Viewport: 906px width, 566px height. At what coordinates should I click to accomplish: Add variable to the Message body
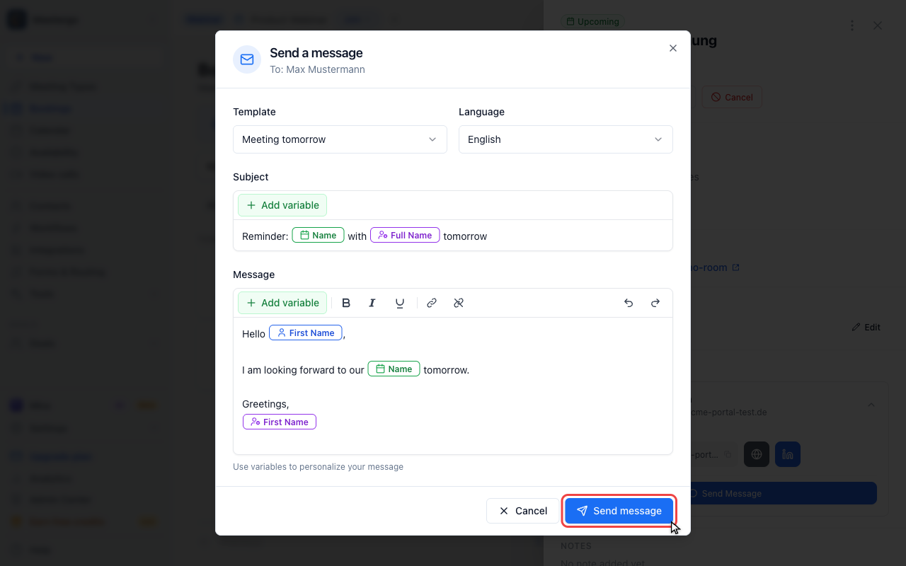coord(282,303)
